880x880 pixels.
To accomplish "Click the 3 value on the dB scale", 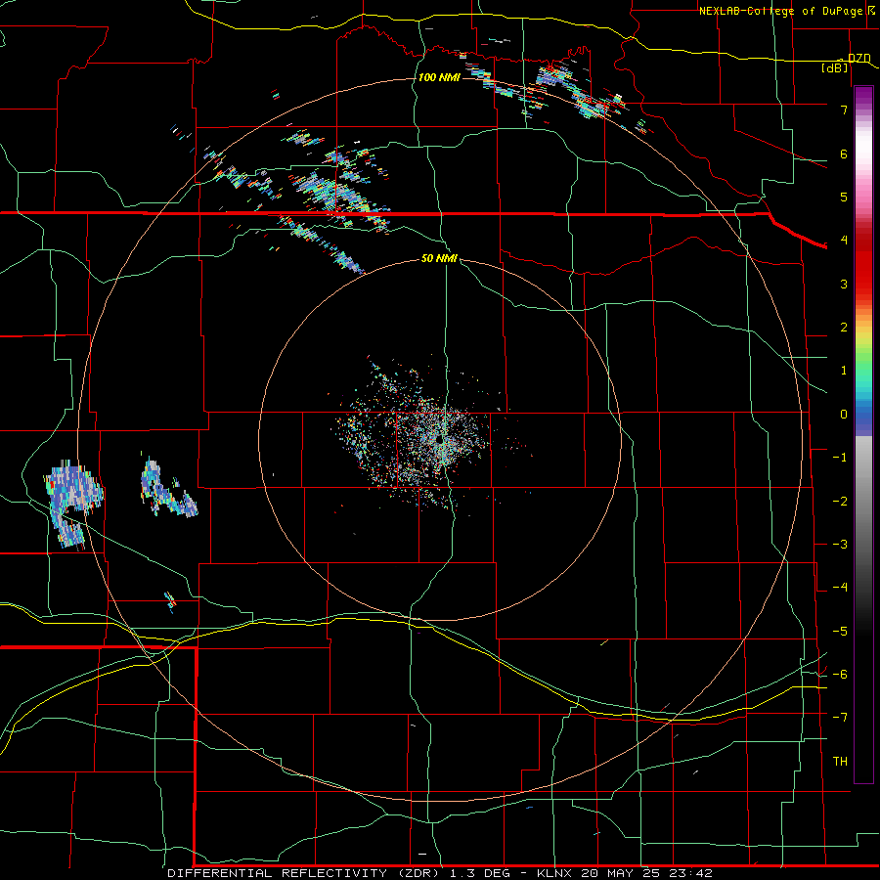I will (844, 284).
